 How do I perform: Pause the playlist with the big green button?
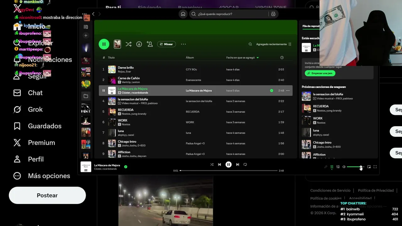pos(104,44)
